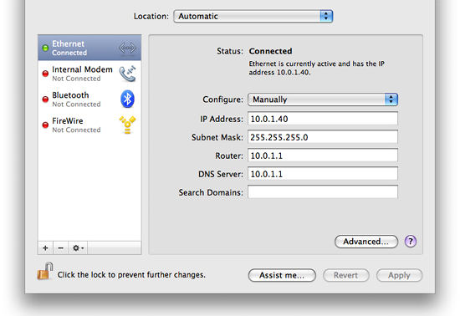Click the 'Search Domains:' label

tap(211, 192)
